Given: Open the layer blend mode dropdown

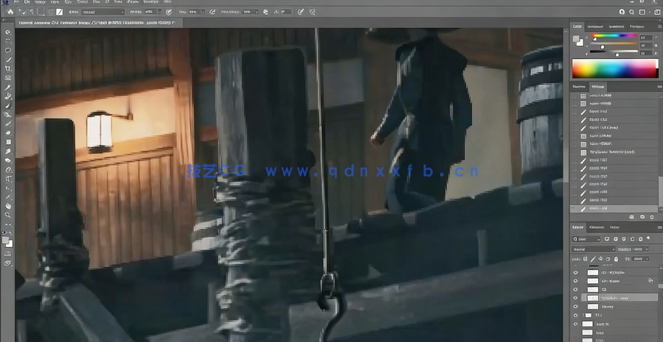Looking at the screenshot, I should pyautogui.click(x=593, y=248).
